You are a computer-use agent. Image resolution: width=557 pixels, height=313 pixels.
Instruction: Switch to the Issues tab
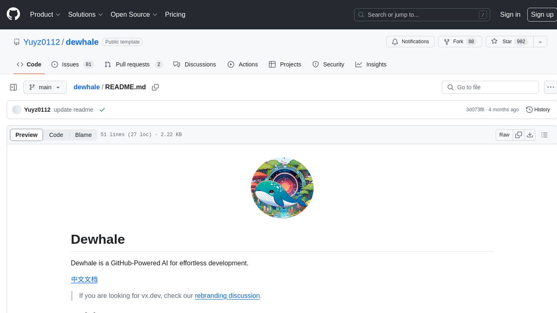[72, 64]
